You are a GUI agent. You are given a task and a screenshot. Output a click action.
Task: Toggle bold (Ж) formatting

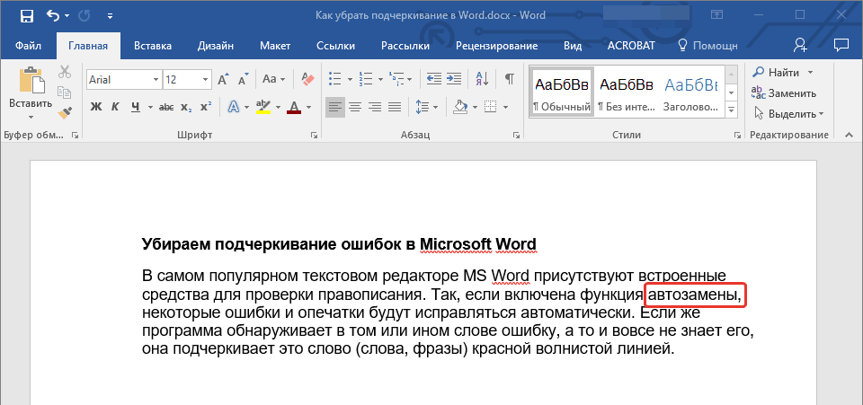point(96,107)
